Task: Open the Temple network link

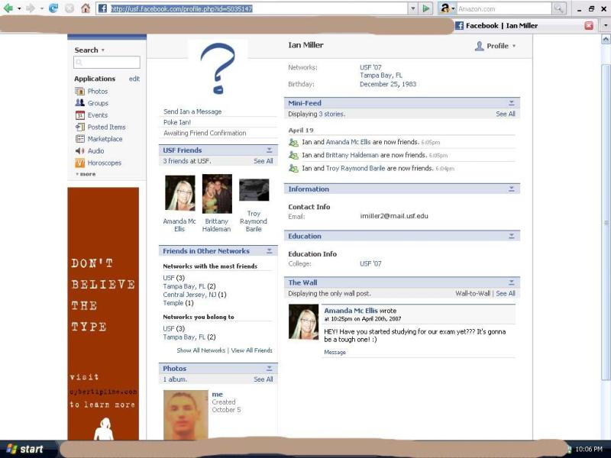Action: point(173,303)
